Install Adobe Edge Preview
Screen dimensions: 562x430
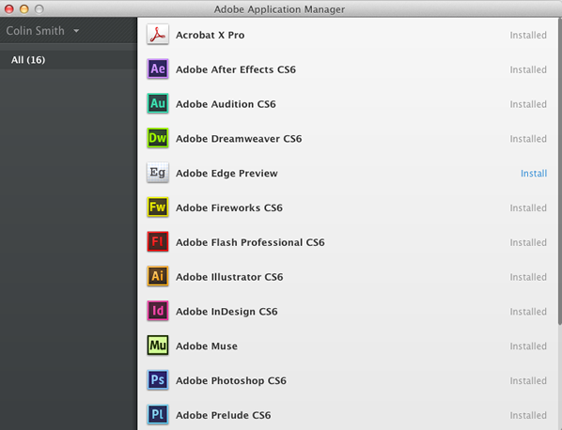point(534,174)
